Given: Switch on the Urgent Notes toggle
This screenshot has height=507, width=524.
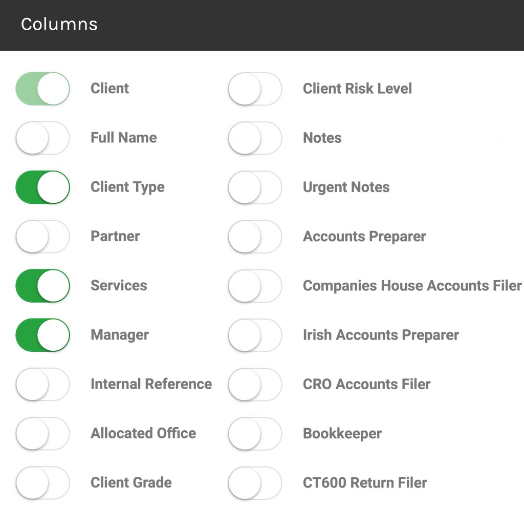Looking at the screenshot, I should [255, 187].
